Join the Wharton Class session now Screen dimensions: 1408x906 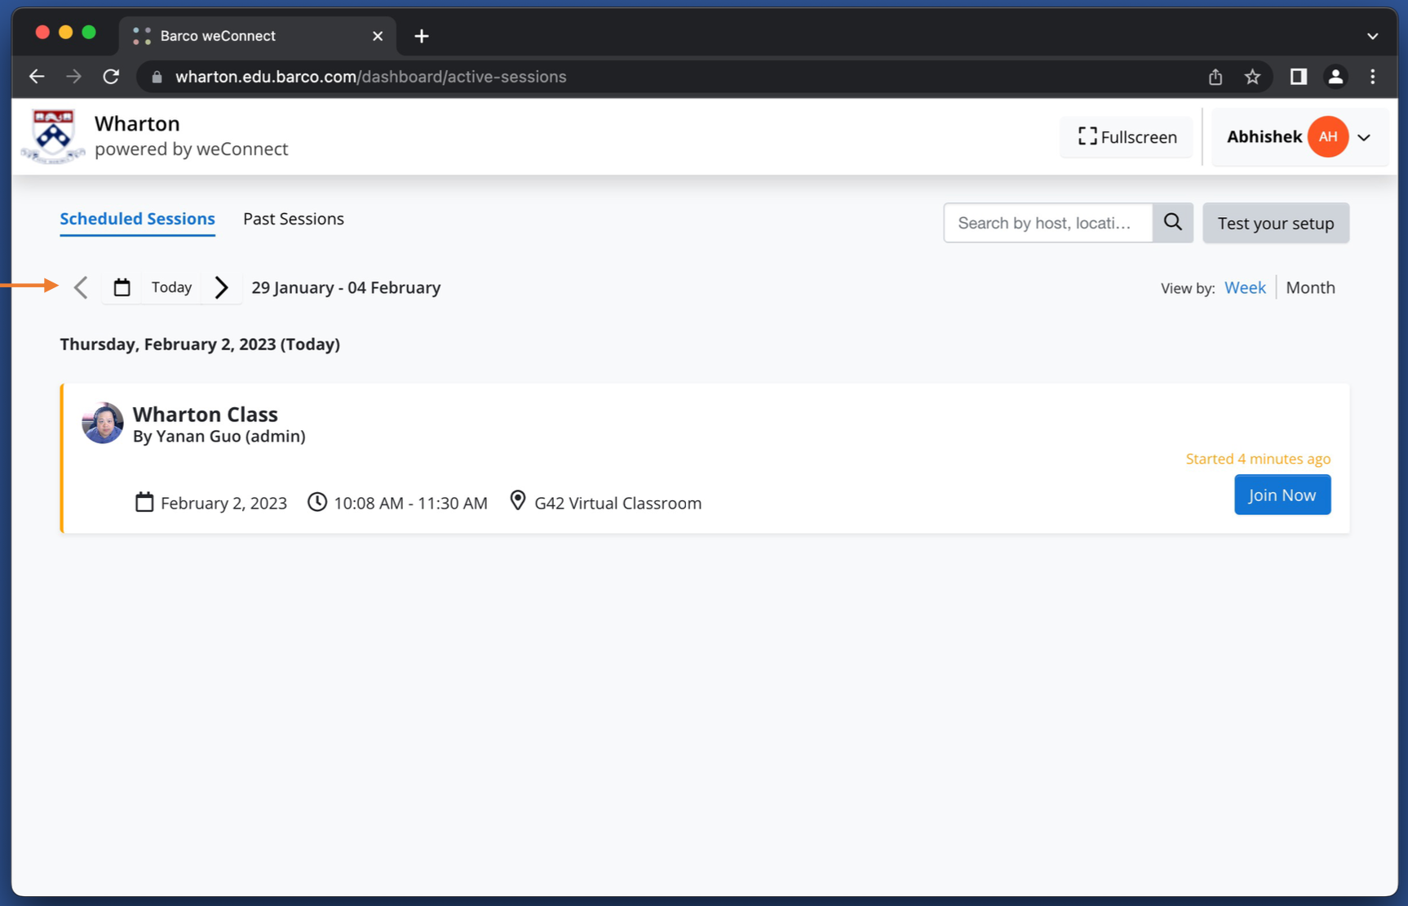1282,495
